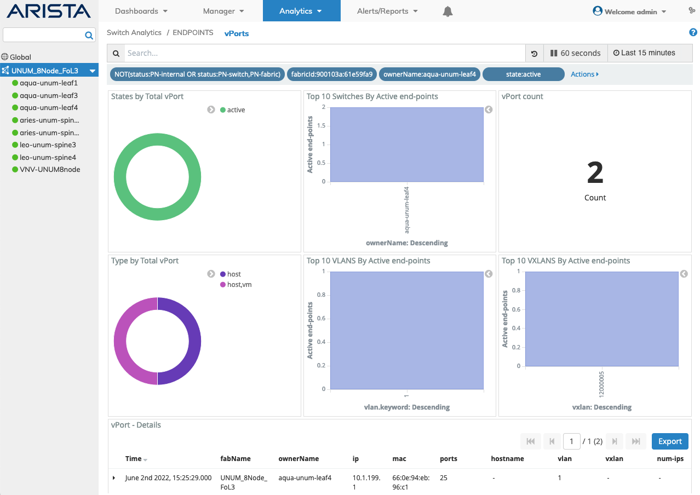This screenshot has width=700, height=495.
Task: Click the sidebar search input field
Action: click(x=44, y=35)
